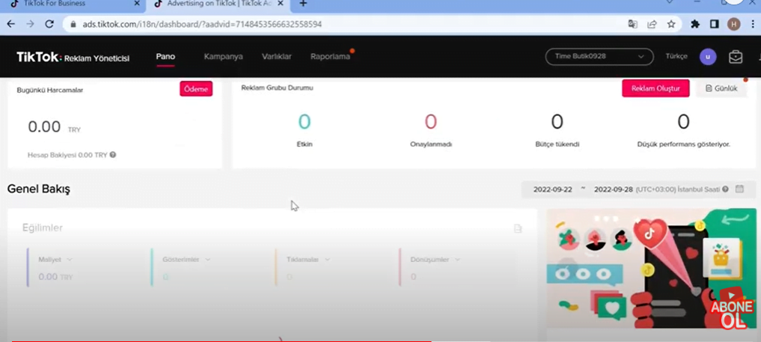The height and width of the screenshot is (342, 761).
Task: Click help icon next to Hesap Bakiyesi
Action: 112,155
